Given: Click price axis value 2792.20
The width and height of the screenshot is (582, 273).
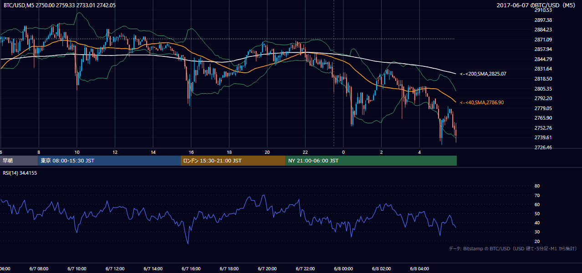Looking at the screenshot, I should (x=543, y=98).
